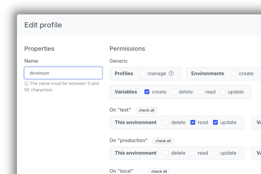The width and height of the screenshot is (261, 174).
Task: Click the help icon next to manage
Action: coord(171,74)
